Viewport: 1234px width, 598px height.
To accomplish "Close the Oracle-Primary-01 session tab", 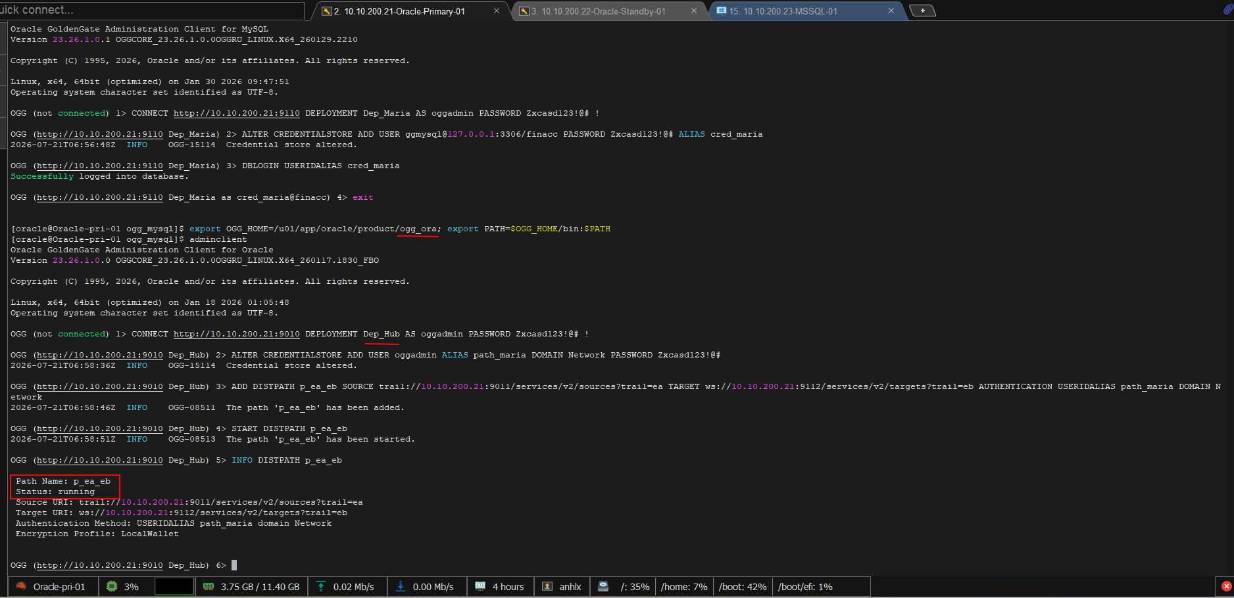I will [x=497, y=11].
